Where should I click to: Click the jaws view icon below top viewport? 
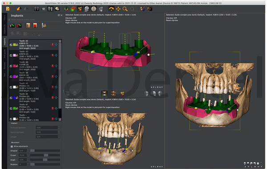(104, 93)
